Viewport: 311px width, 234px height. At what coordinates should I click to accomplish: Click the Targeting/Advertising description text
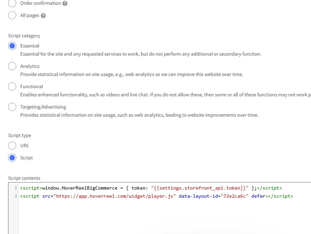[x=139, y=115]
